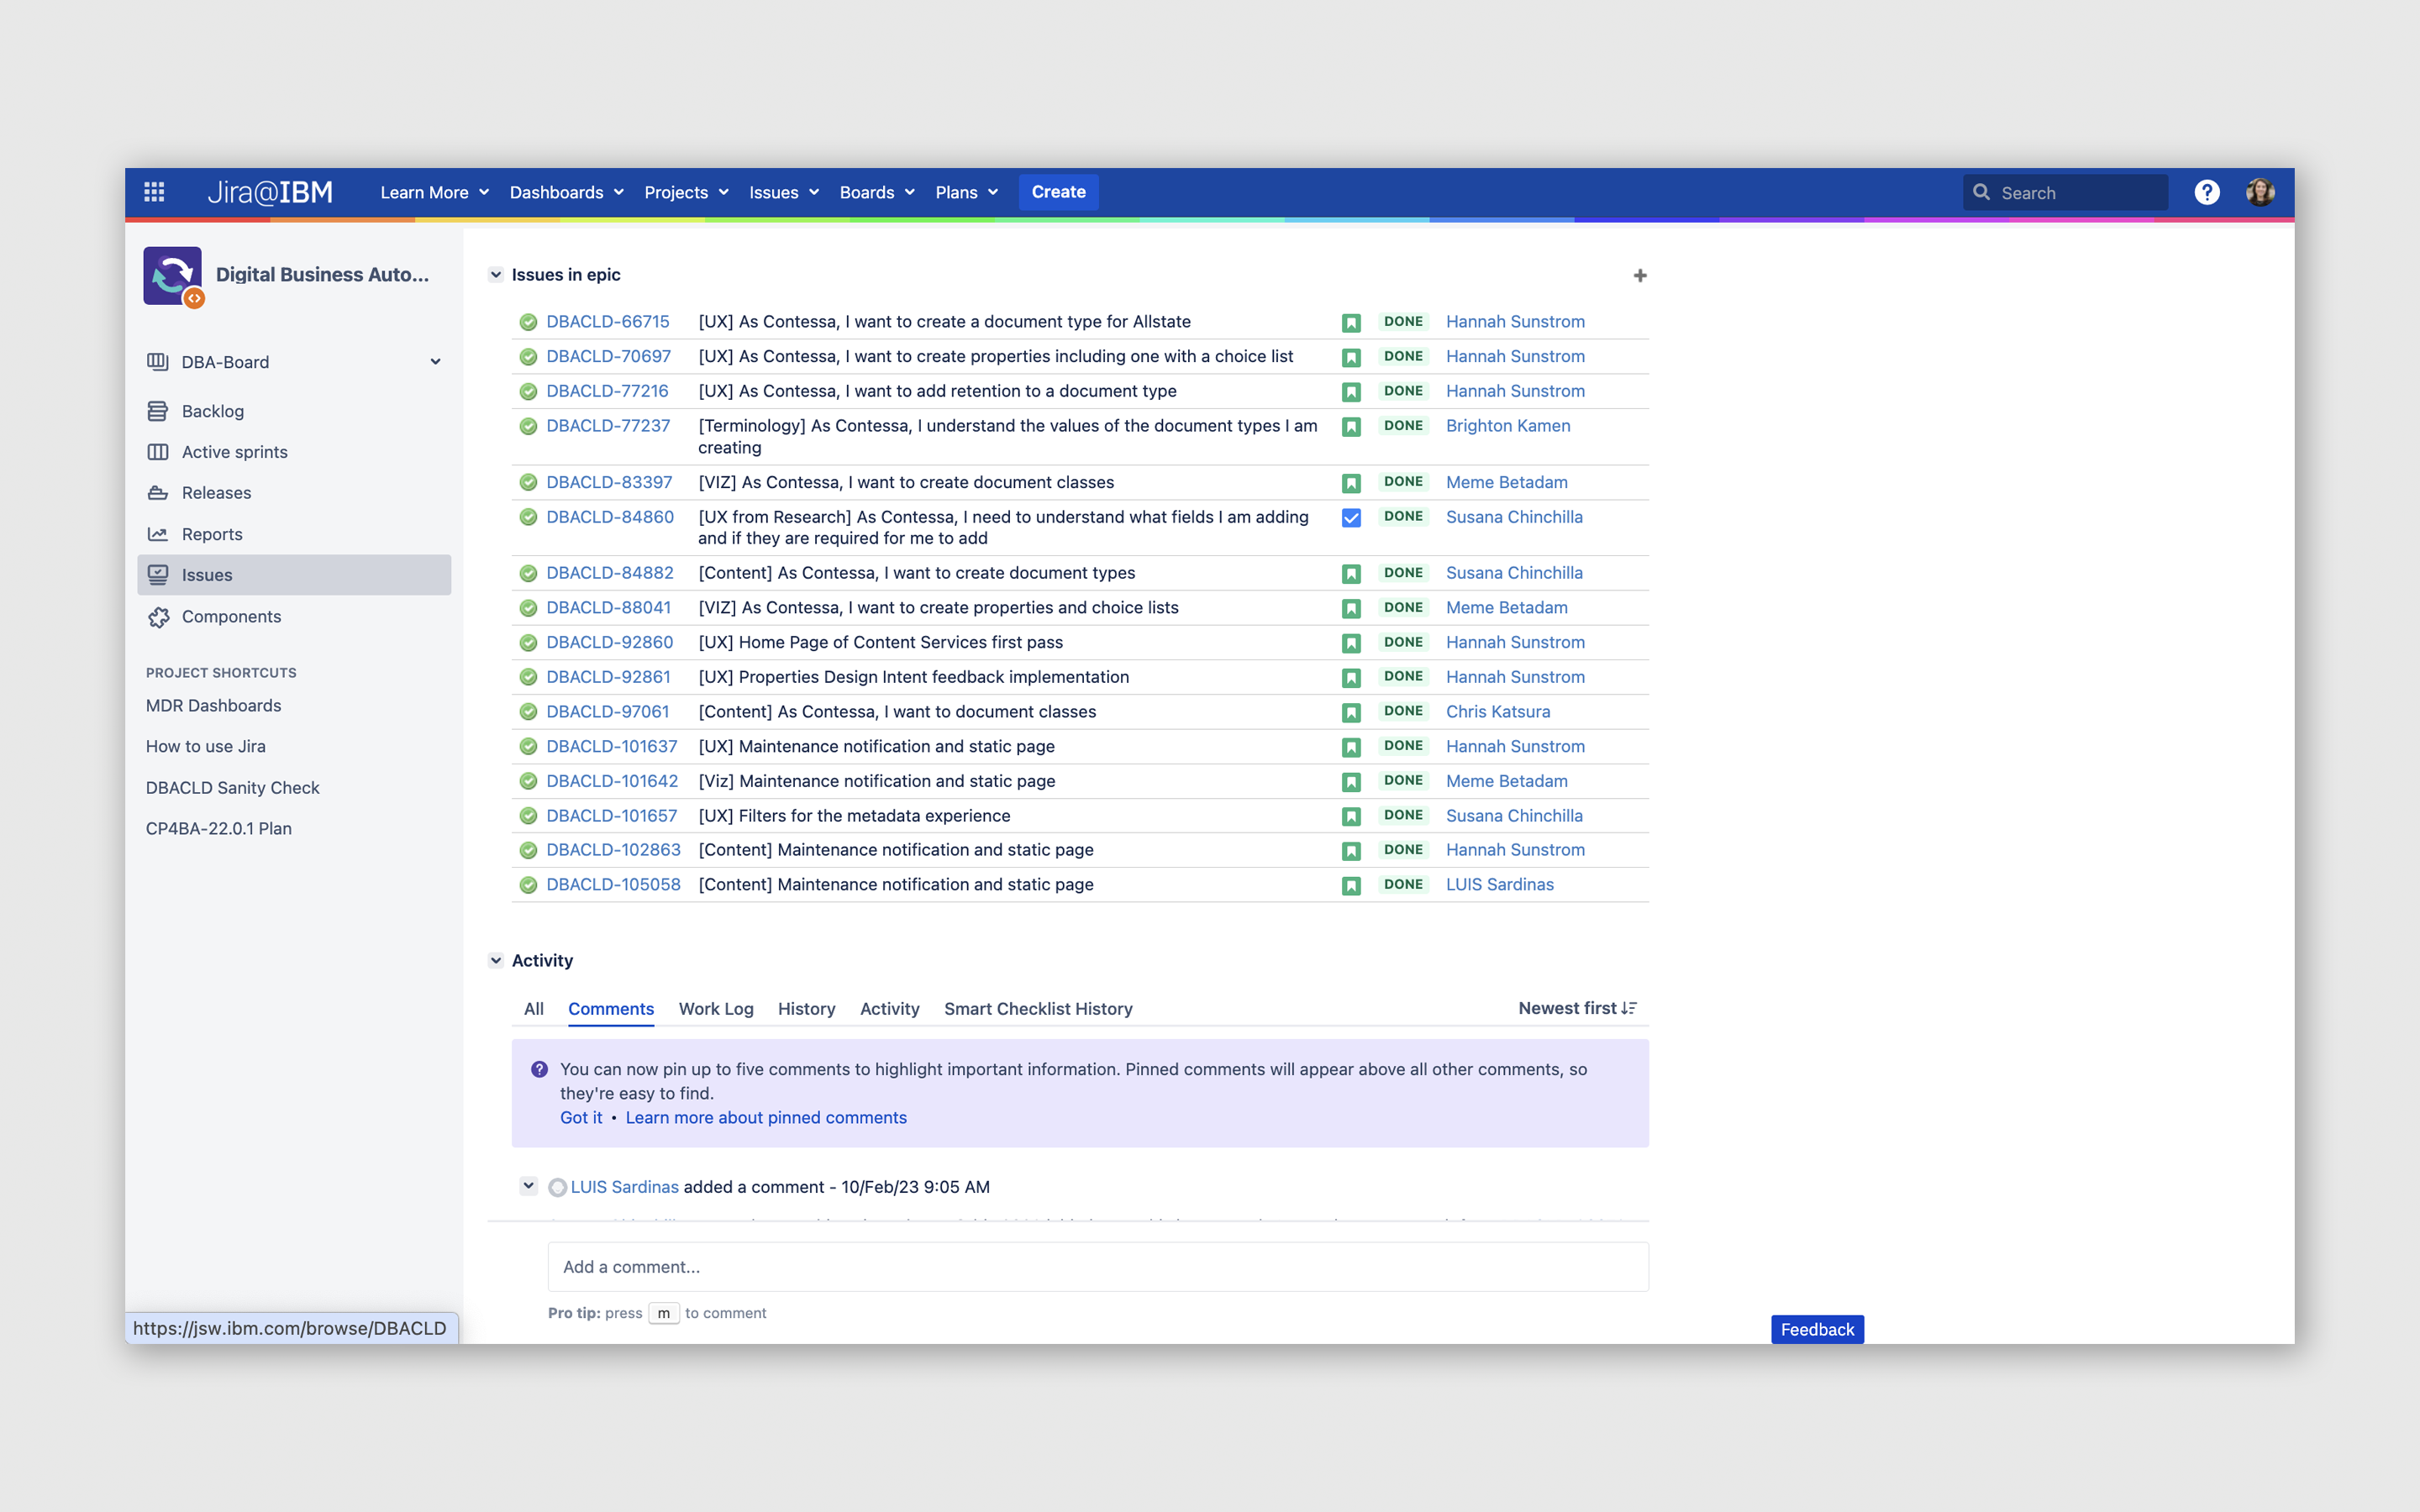Viewport: 2420px width, 1512px height.
Task: Dismiss banner with Got it link
Action: point(581,1117)
